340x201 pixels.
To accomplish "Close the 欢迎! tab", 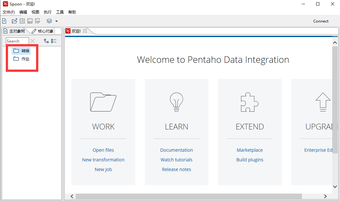I will pos(85,31).
